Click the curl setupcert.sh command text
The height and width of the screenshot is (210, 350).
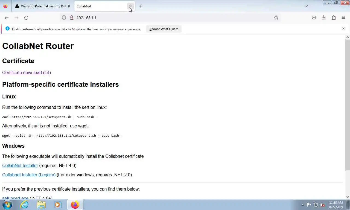point(50,117)
